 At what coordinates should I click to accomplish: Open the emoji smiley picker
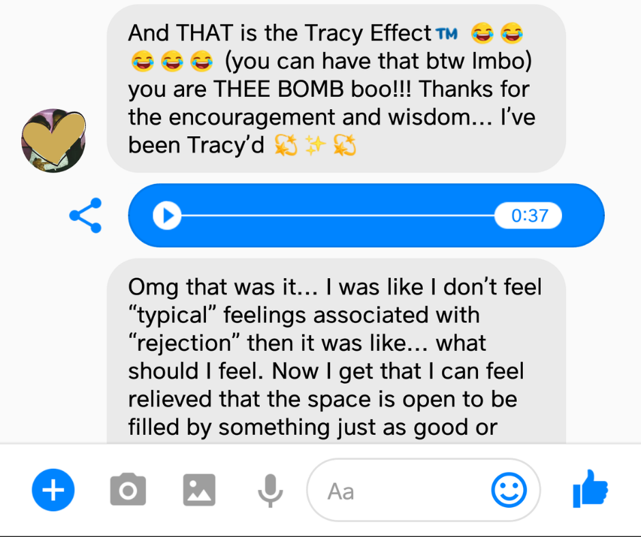pyautogui.click(x=509, y=490)
